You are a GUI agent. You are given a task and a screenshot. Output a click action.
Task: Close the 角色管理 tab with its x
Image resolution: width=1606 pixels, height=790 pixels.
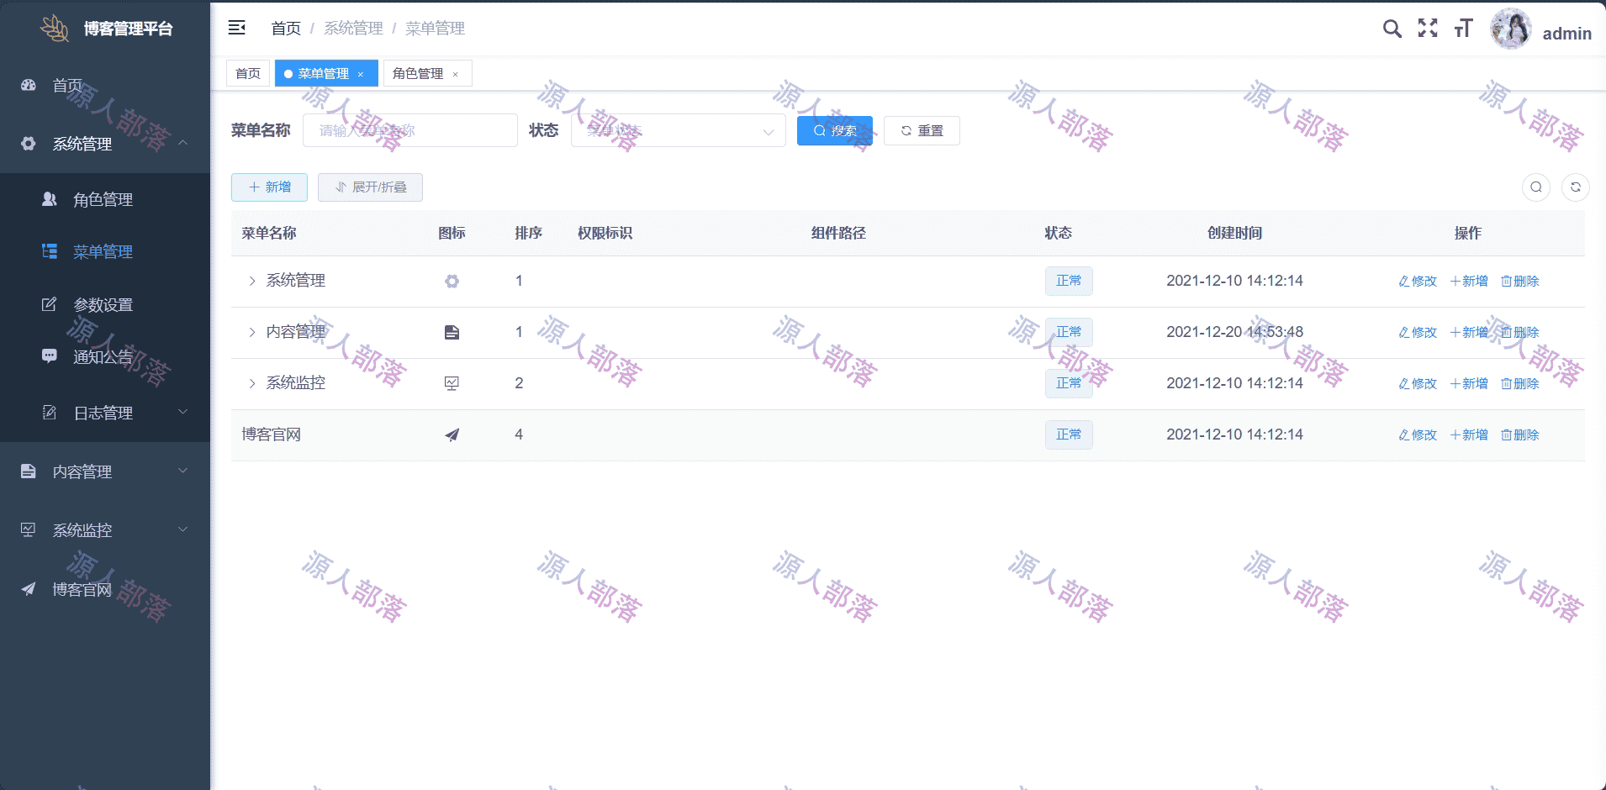[x=456, y=74]
